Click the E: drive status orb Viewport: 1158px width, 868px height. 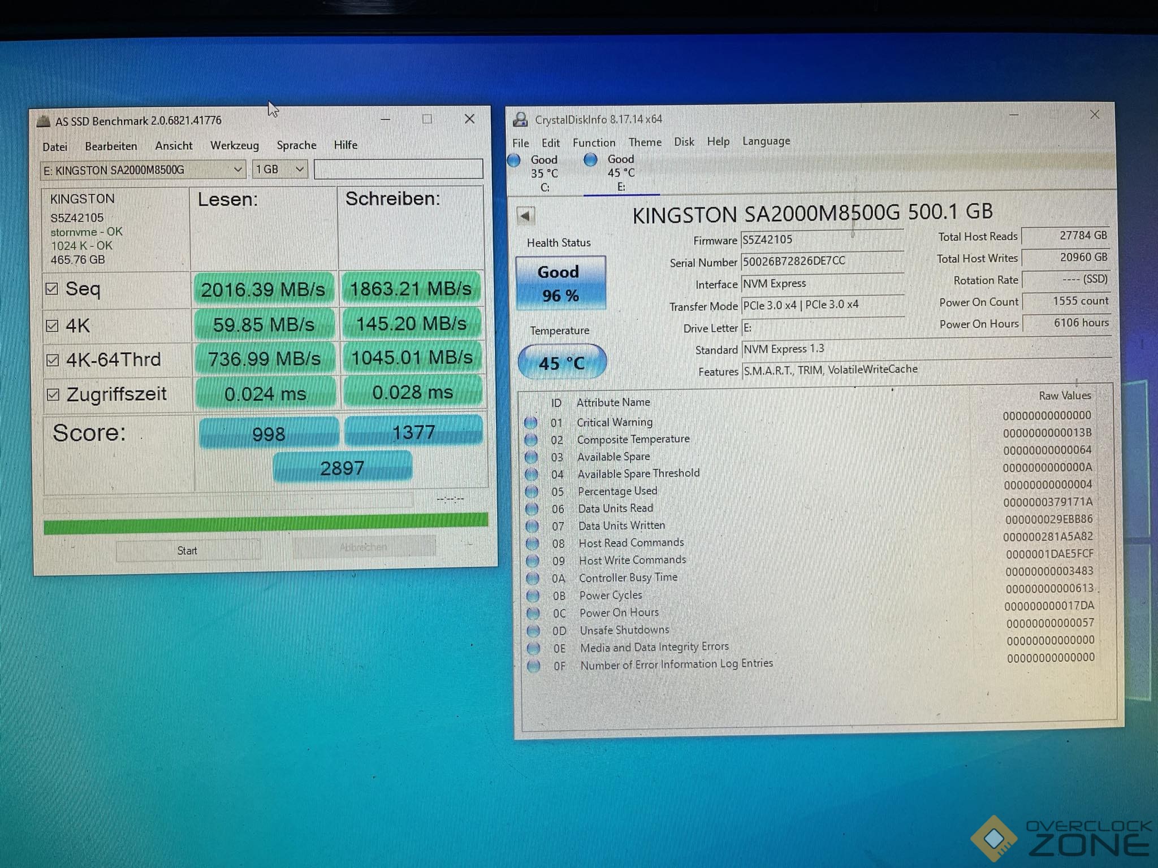590,159
